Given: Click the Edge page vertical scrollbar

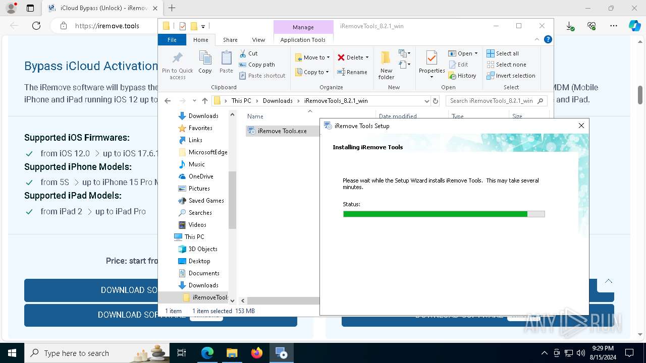Looking at the screenshot, I should [x=640, y=94].
